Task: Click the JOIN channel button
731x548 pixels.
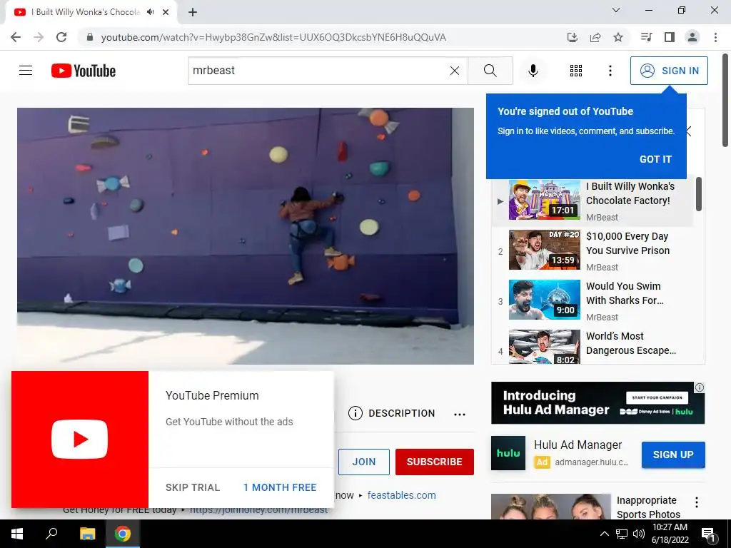Action: point(363,462)
